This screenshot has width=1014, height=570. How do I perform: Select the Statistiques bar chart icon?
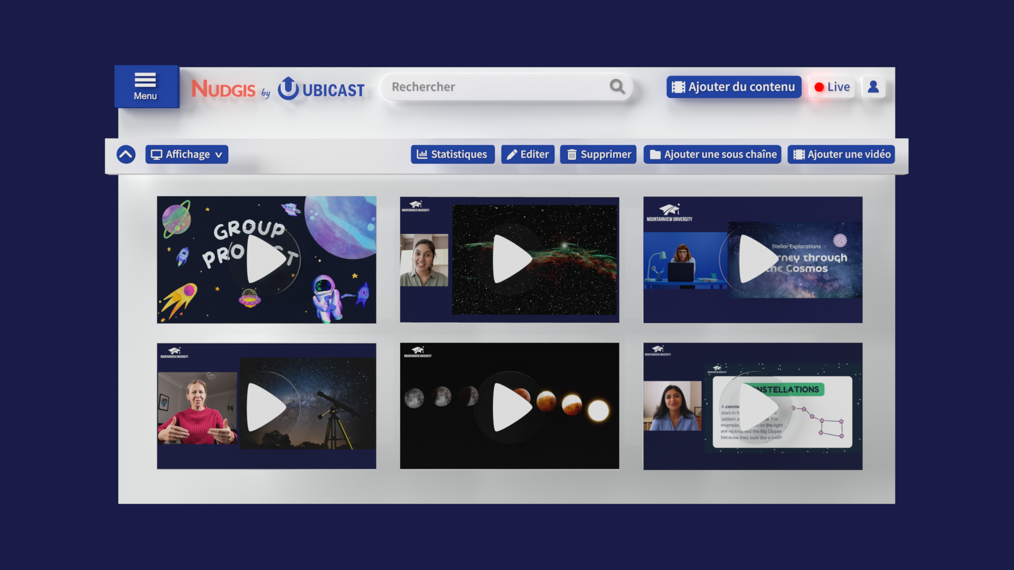(422, 154)
